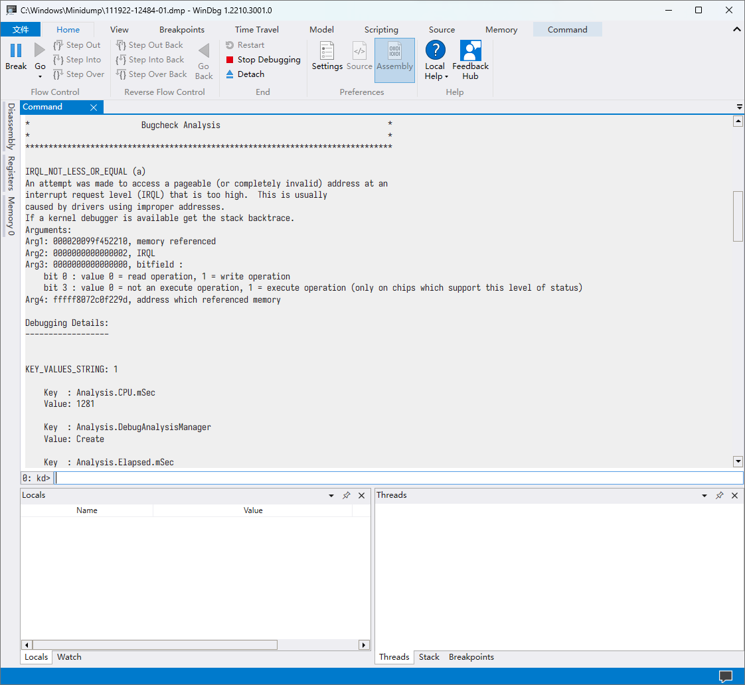The image size is (745, 685).
Task: Pin the Threads panel
Action: point(719,496)
